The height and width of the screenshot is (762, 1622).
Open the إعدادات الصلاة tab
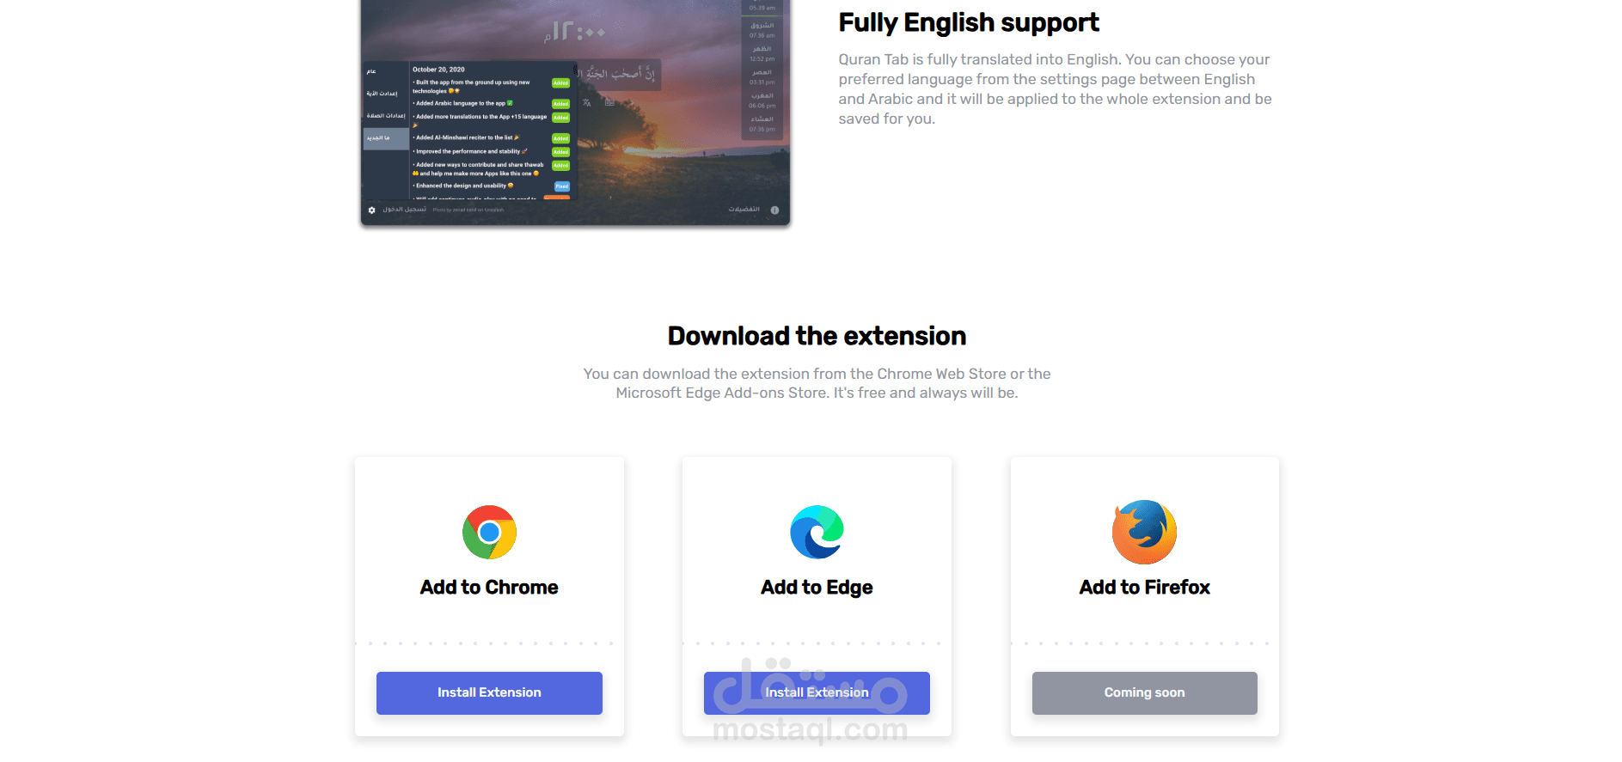tap(386, 116)
